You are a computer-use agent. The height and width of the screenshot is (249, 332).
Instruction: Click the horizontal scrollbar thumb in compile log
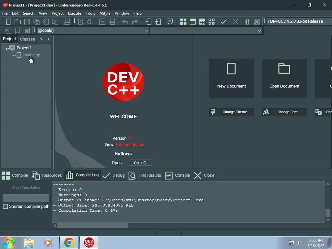pyautogui.click(x=93, y=226)
